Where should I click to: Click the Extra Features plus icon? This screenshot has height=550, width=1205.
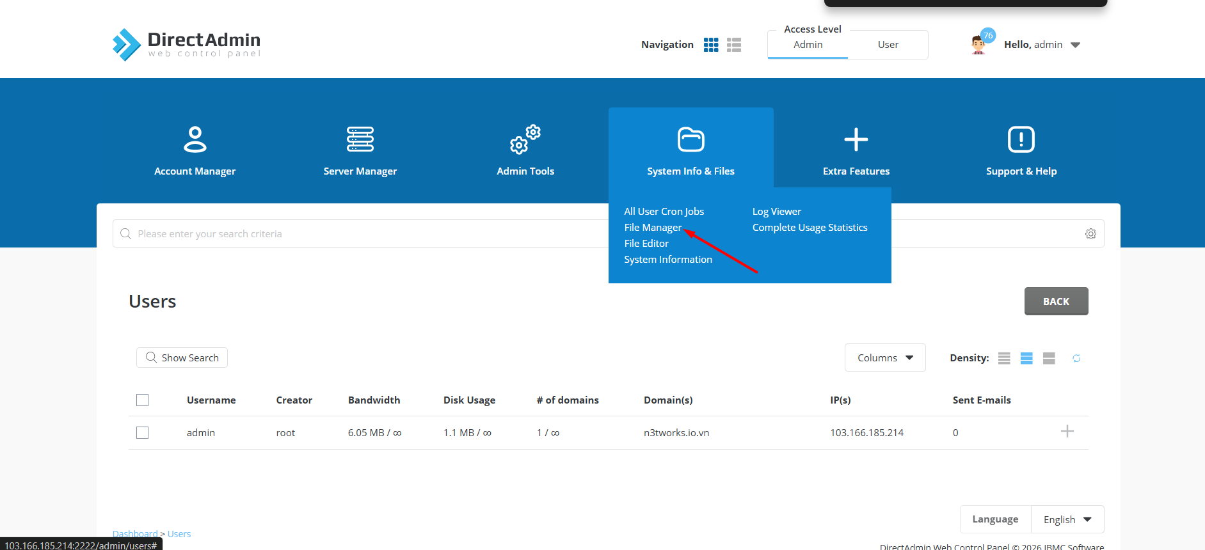point(856,139)
